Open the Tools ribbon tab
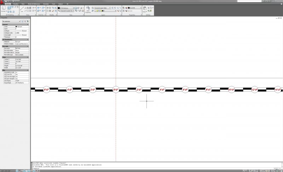 click(x=53, y=4)
